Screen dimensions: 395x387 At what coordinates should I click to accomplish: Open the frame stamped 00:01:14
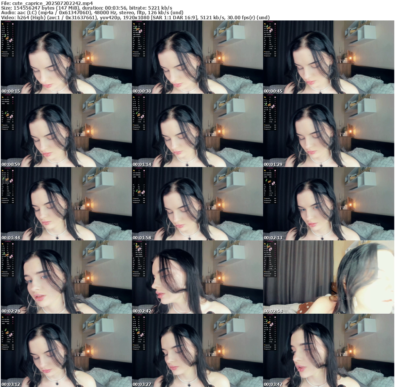click(x=197, y=130)
